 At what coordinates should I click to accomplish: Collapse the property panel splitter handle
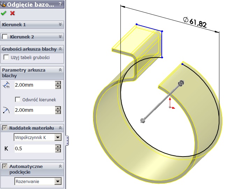coord(67,140)
